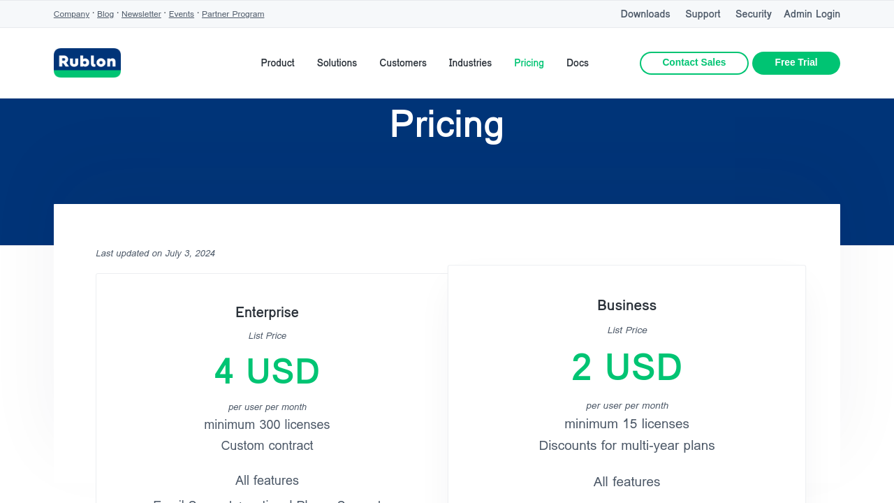
Task: Open the Industries menu
Action: click(470, 63)
